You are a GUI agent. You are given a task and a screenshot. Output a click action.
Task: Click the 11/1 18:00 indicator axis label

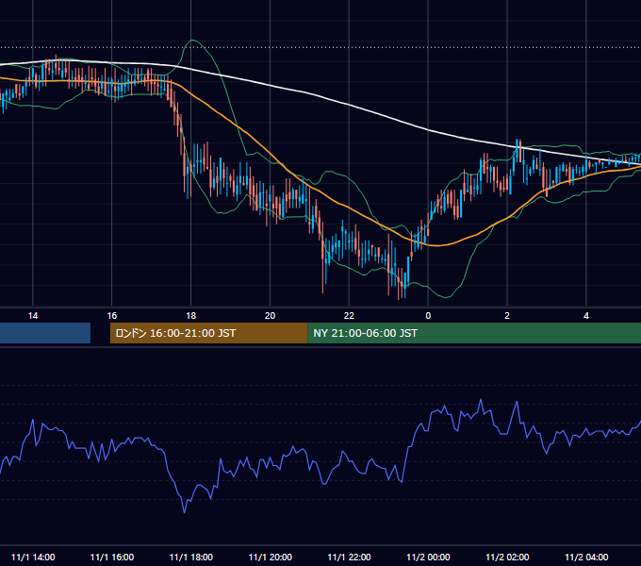pos(191,557)
